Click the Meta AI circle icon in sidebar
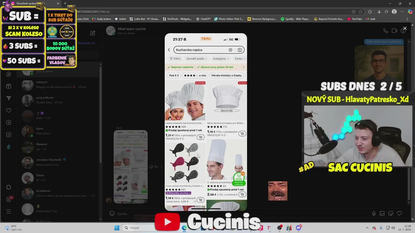Screen dimensions: 415x233 point(9,187)
